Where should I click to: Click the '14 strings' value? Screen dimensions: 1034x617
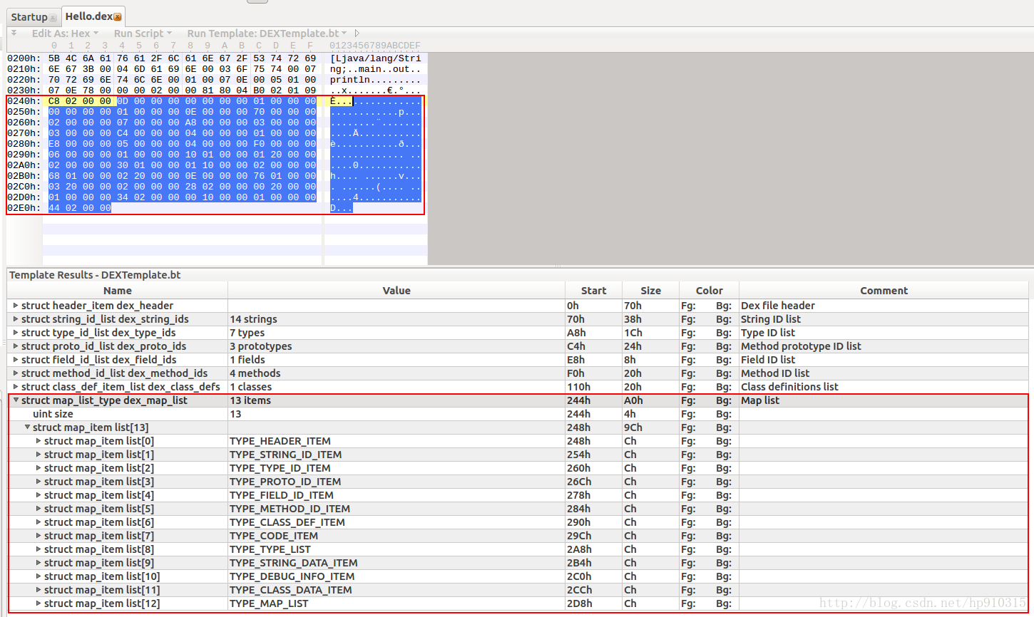(x=253, y=319)
